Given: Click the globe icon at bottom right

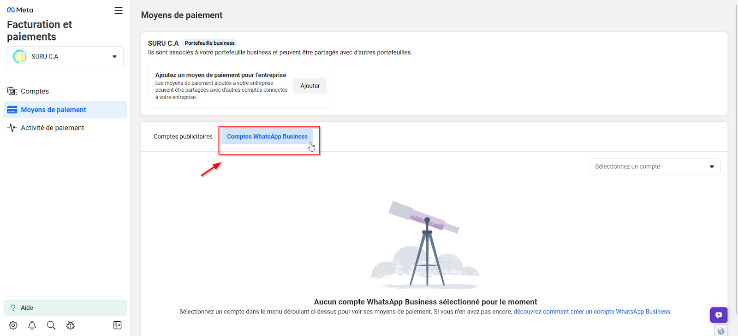Looking at the screenshot, I should point(721,331).
